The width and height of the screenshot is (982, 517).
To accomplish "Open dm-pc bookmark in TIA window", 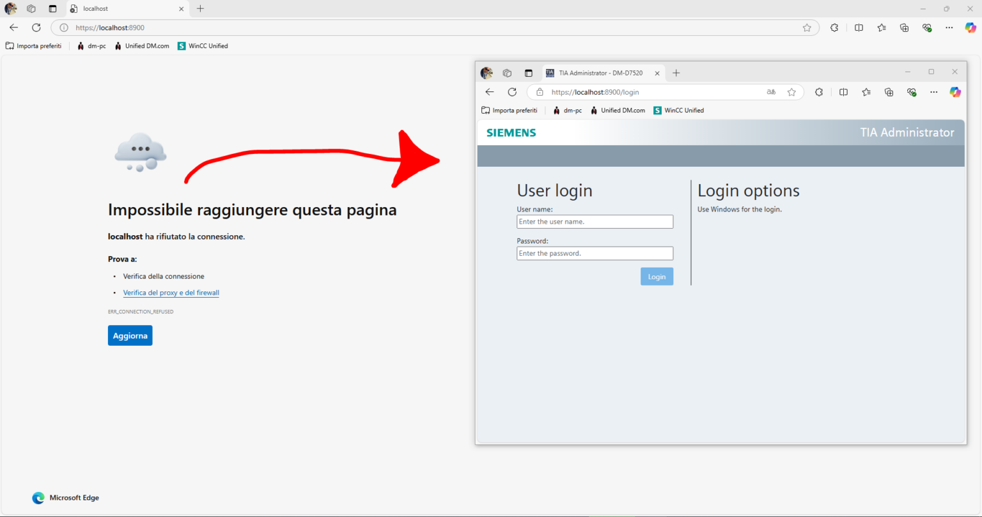I will coord(568,111).
